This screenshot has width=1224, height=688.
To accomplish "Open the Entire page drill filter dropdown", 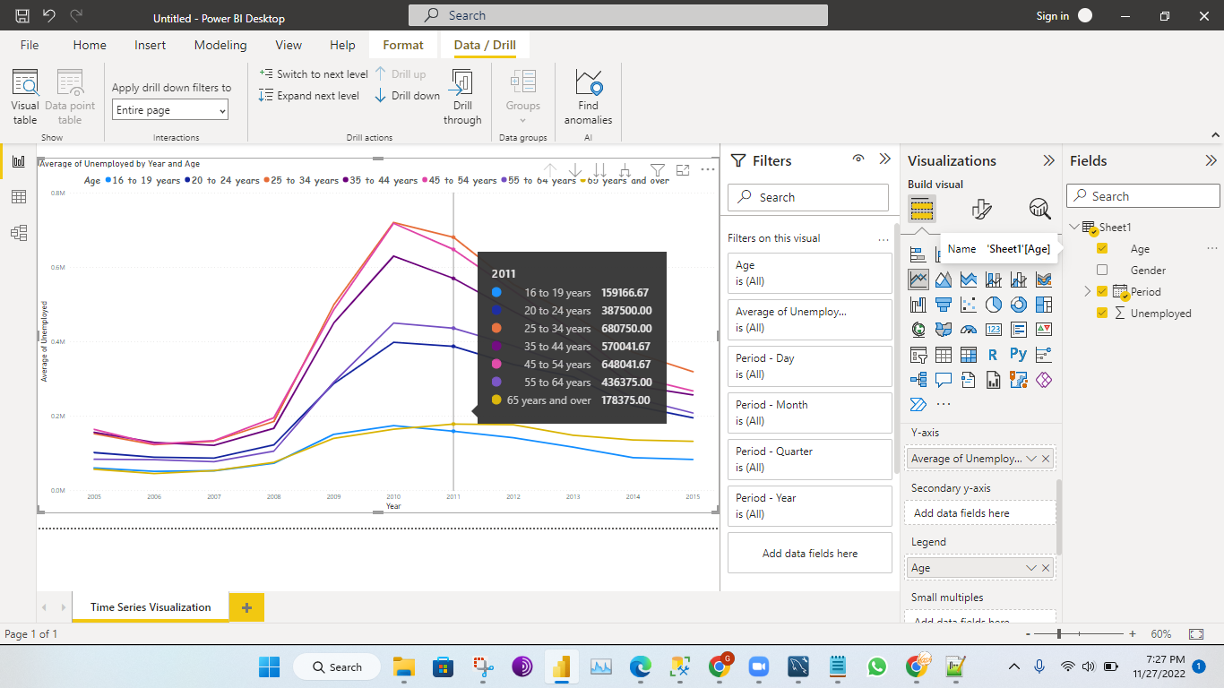I will point(170,110).
